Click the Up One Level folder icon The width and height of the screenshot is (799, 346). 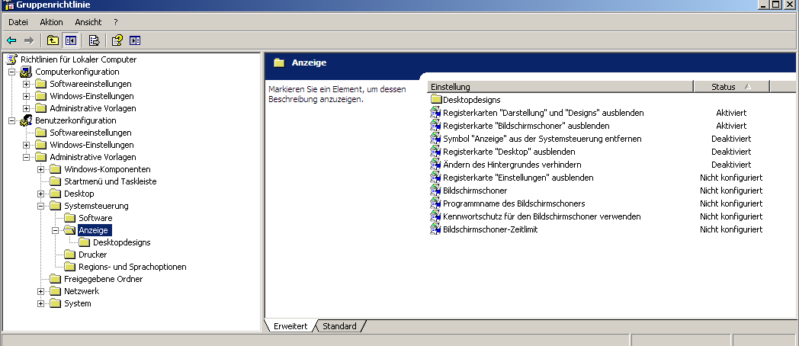coord(52,40)
